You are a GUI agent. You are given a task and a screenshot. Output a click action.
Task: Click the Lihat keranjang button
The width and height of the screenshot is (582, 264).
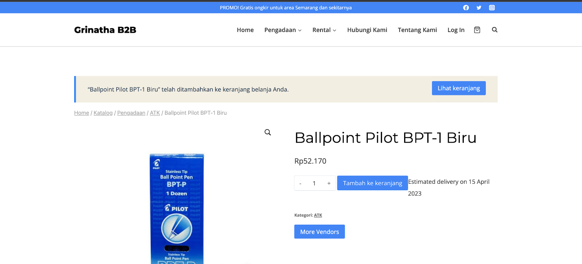pos(459,88)
